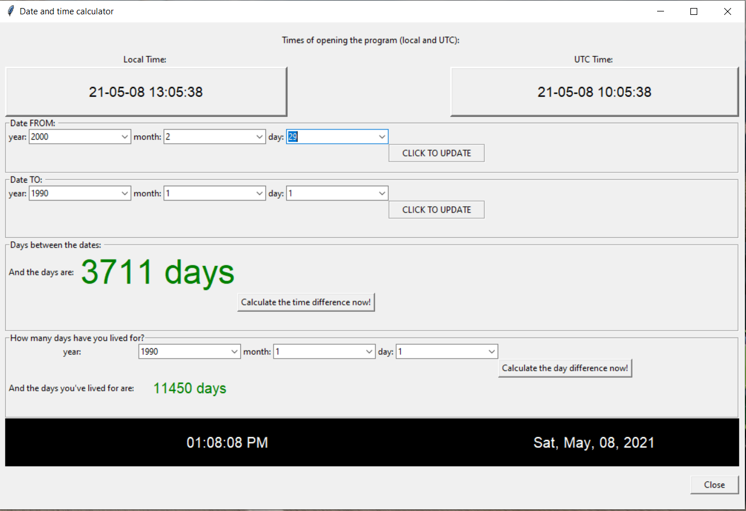
Task: Open the Date TO day dropdown
Action: point(382,193)
